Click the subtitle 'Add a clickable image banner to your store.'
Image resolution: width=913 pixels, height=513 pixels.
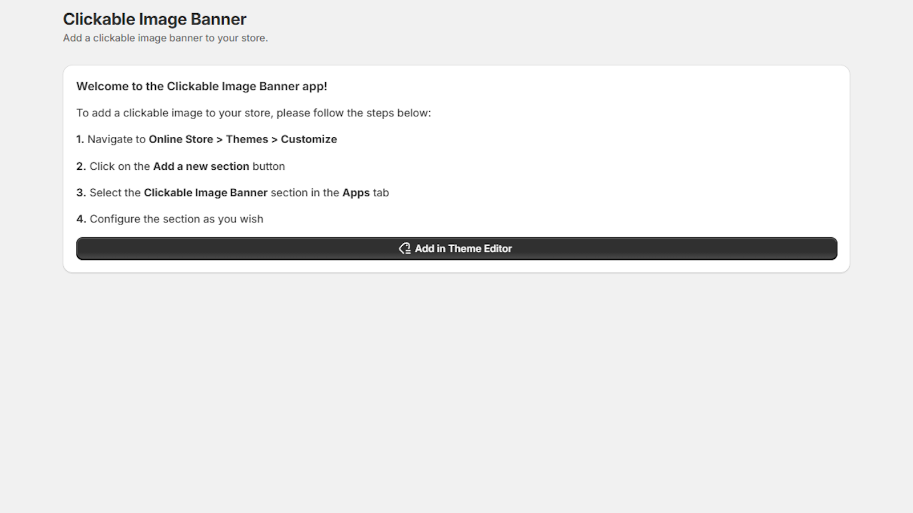coord(165,38)
